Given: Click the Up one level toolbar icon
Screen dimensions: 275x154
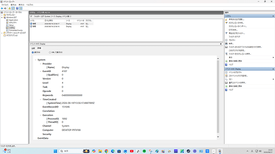Looking at the screenshot, I should [10, 8].
